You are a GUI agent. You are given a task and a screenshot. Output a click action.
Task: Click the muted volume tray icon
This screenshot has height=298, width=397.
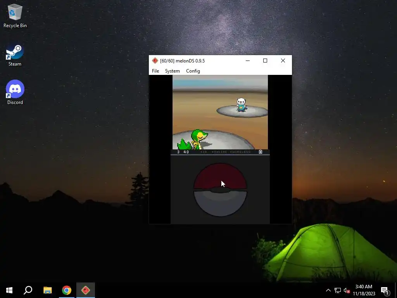347,290
